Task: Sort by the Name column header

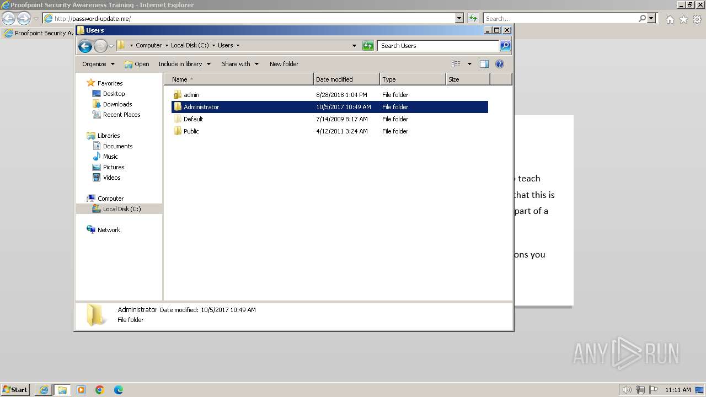Action: [x=239, y=79]
